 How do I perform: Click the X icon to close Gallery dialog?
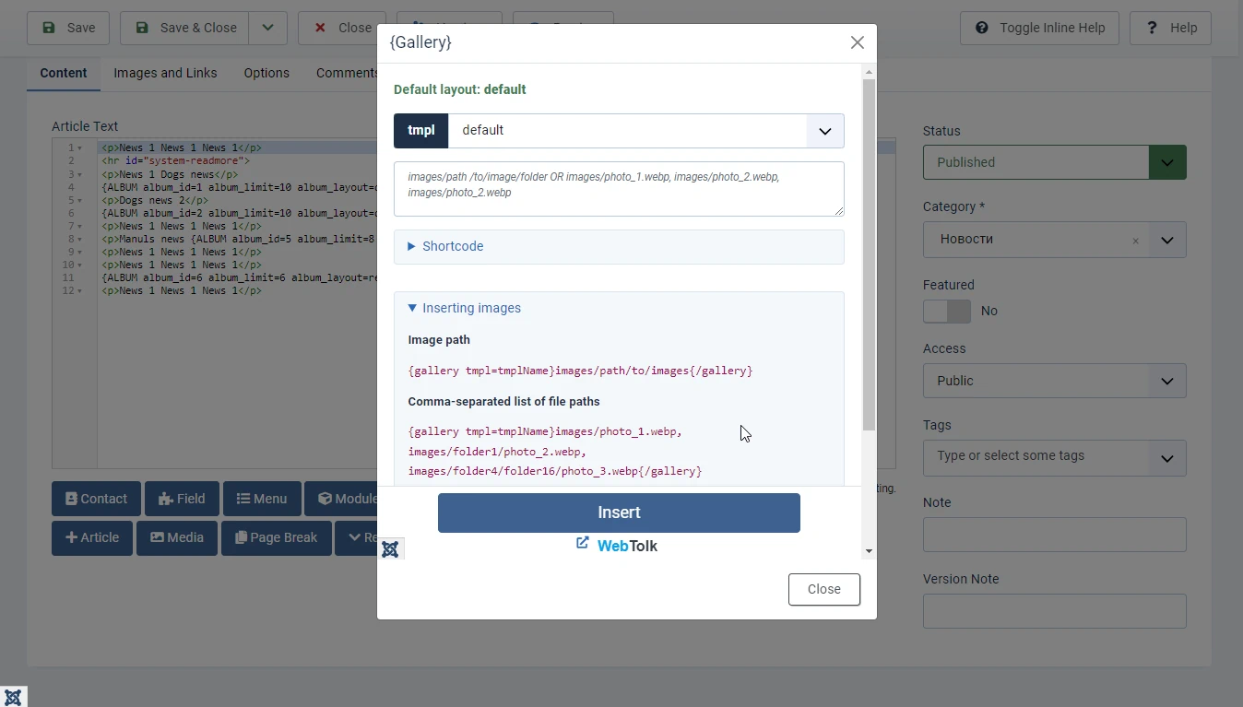[858, 42]
